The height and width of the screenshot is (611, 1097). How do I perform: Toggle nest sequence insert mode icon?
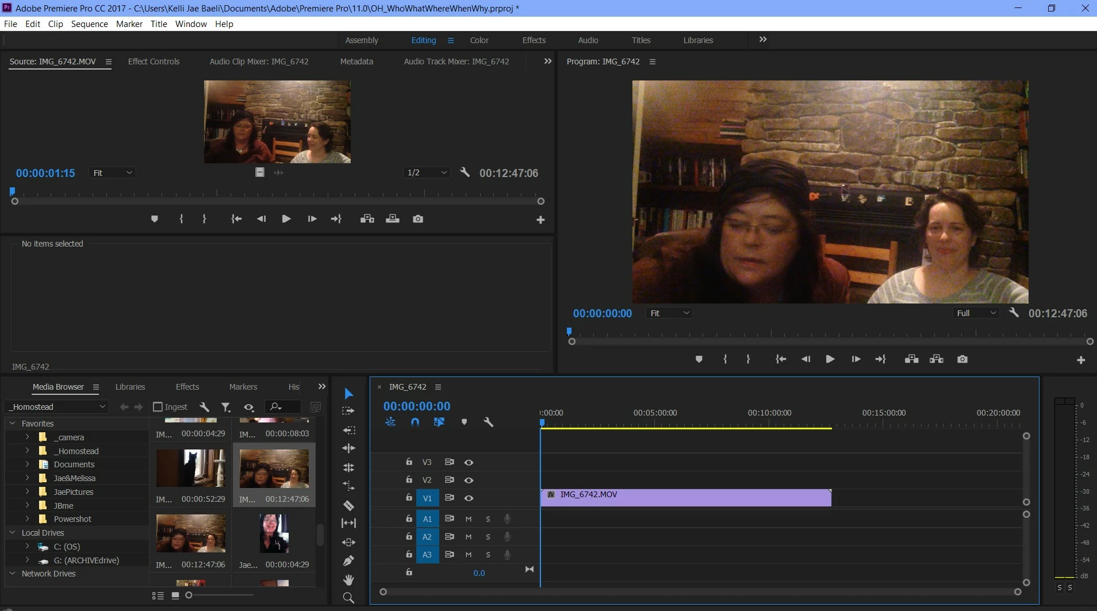click(390, 422)
